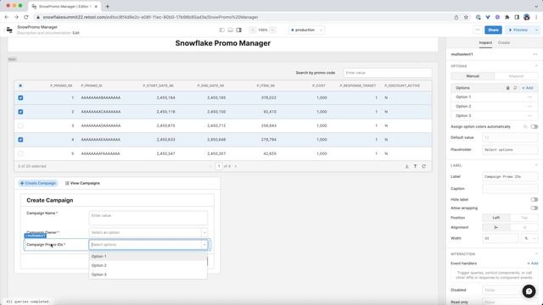Open the help chat bubble
Screen dimensions: 543x305
click(x=529, y=291)
